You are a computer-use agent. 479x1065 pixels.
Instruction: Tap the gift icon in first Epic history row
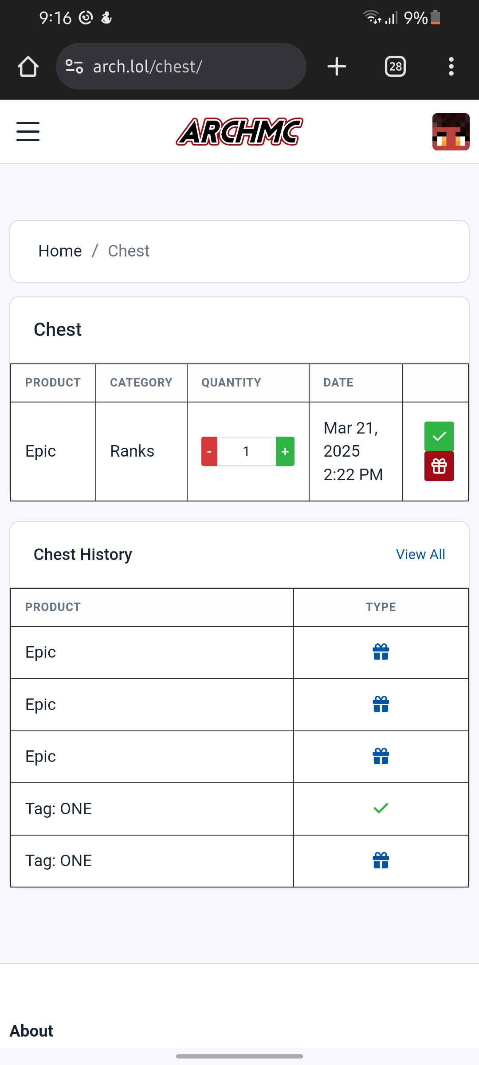[381, 652]
